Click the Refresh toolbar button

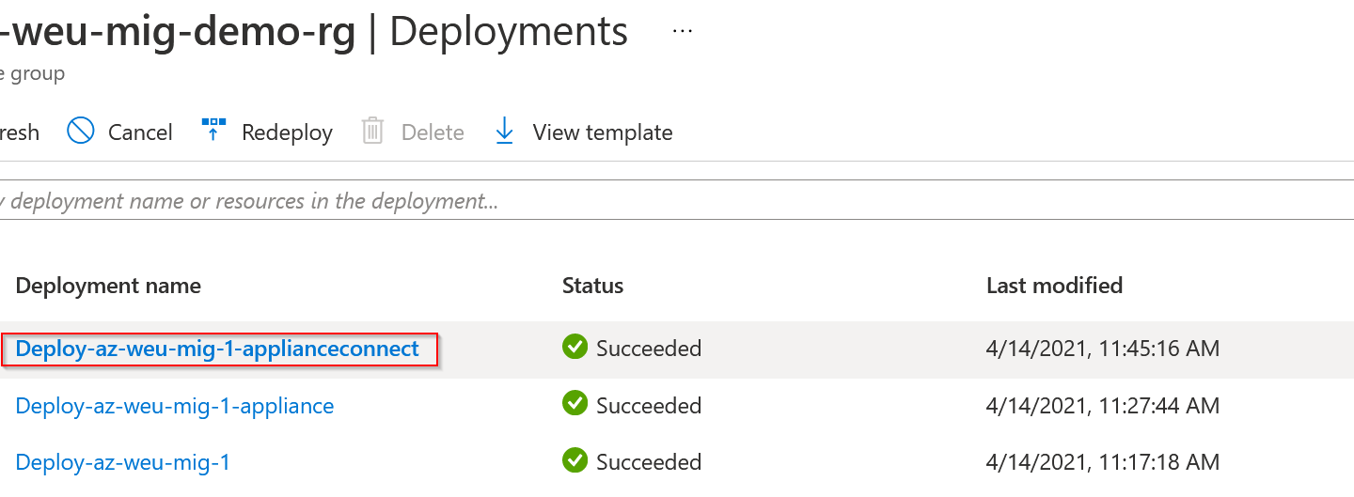click(20, 132)
